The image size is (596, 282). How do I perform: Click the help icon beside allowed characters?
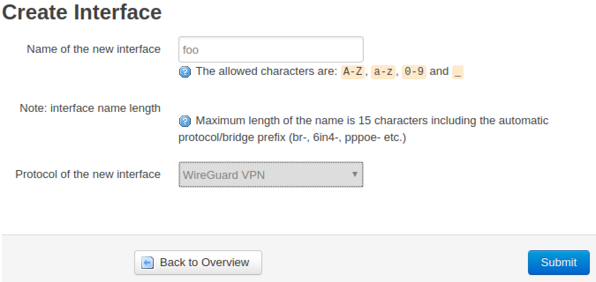pyautogui.click(x=185, y=72)
